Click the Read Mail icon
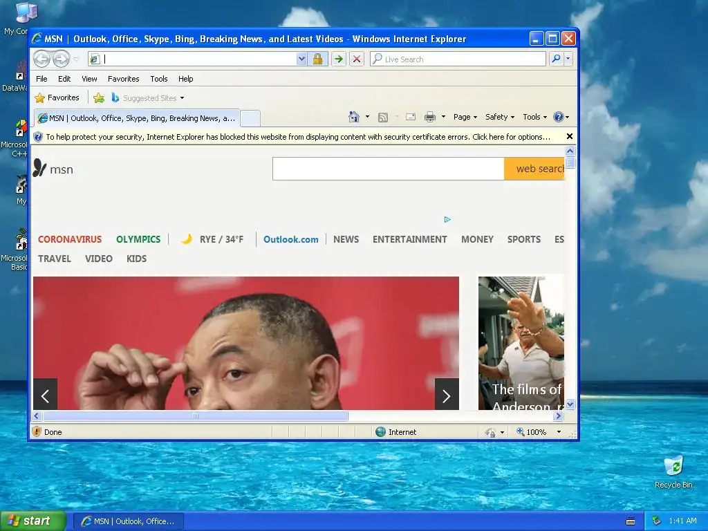 pyautogui.click(x=411, y=117)
